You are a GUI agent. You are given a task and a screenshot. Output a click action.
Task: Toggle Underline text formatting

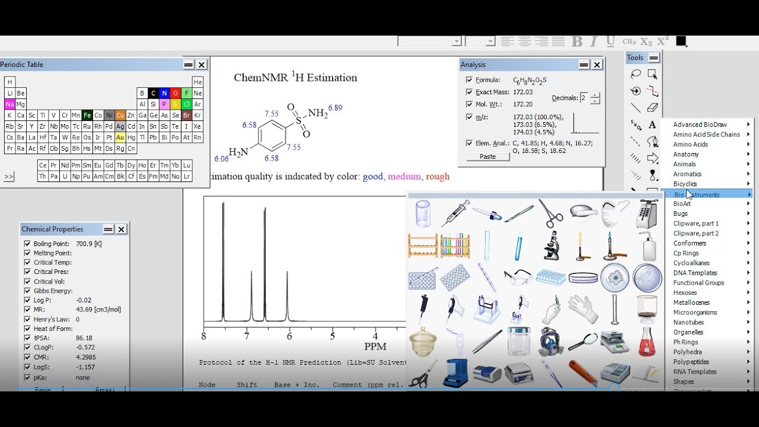610,42
